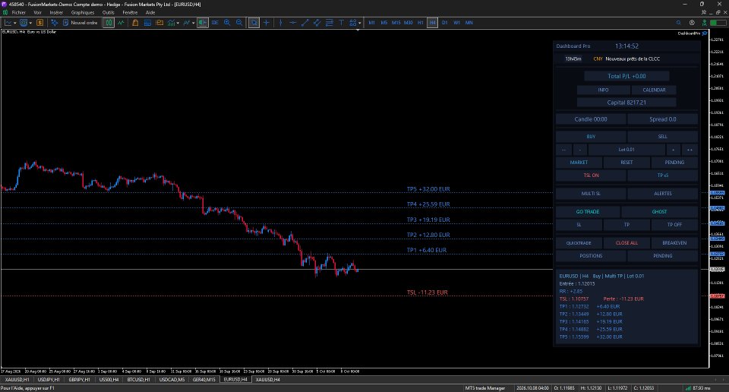This screenshot has height=392, width=729.
Task: Switch to the M1 timeframe
Action: (x=371, y=22)
